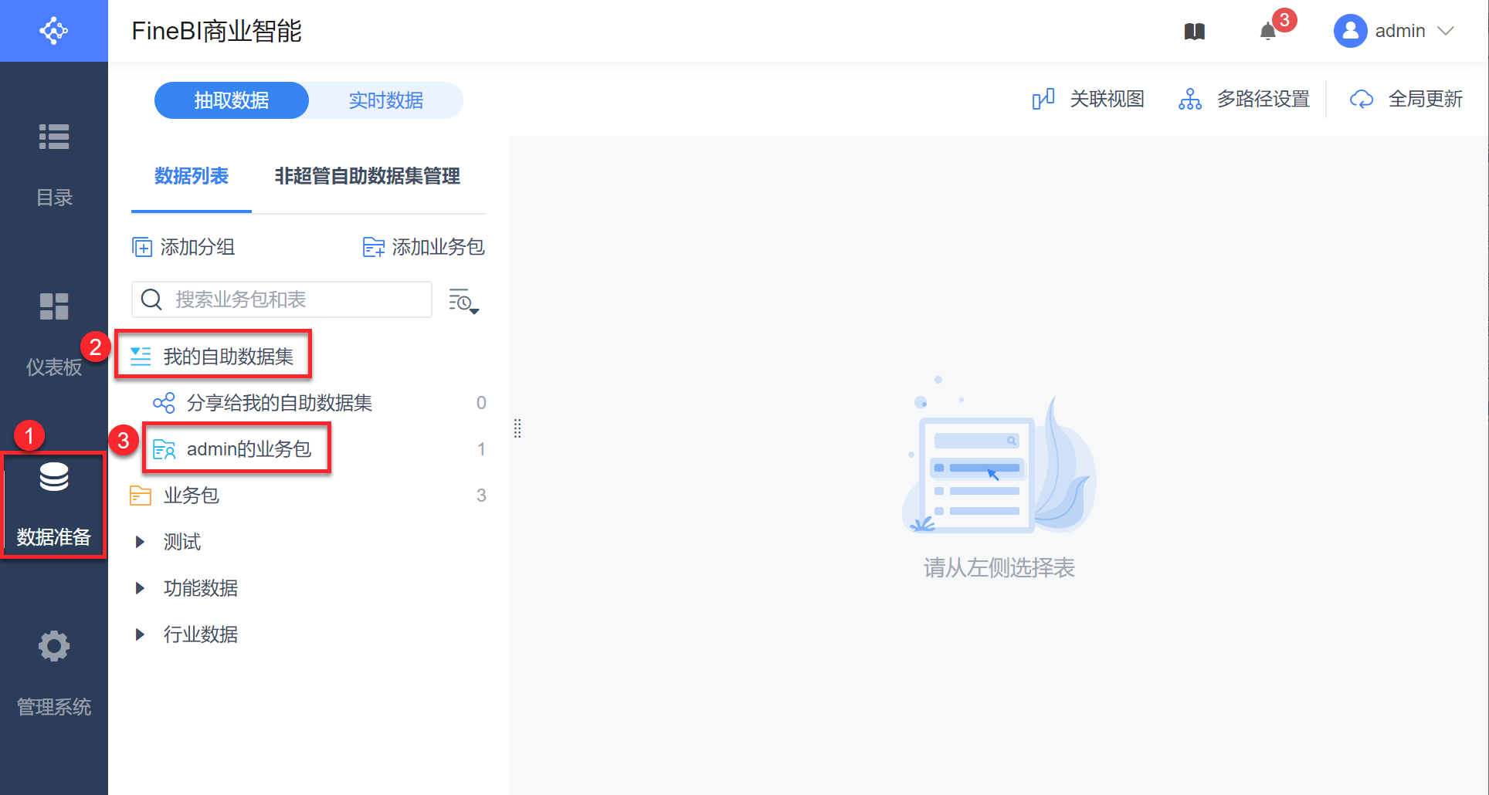Trigger 全局更新 global update

1406,100
